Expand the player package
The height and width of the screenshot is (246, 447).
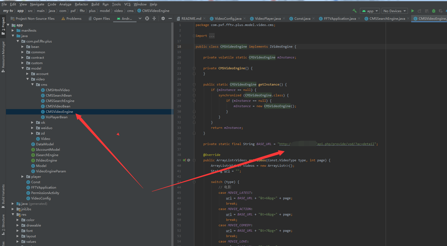point(23,176)
